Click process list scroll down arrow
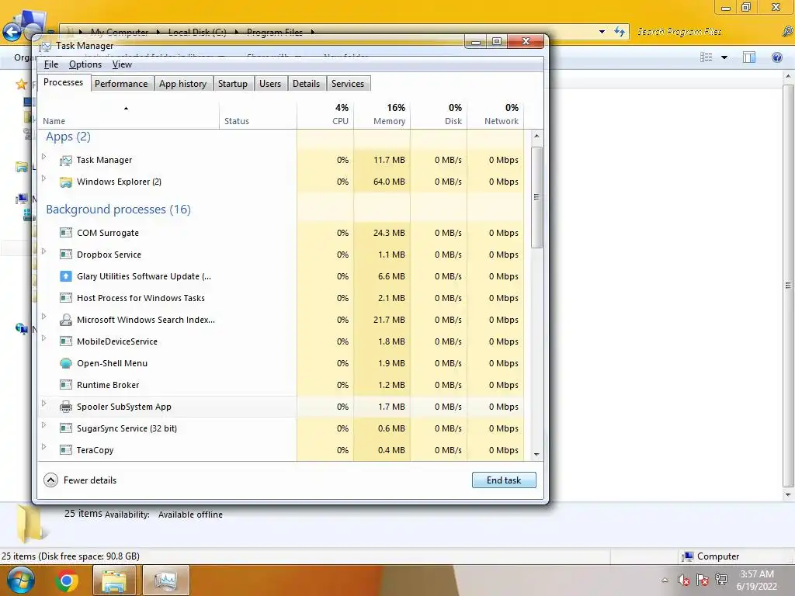The height and width of the screenshot is (596, 795). (x=536, y=455)
